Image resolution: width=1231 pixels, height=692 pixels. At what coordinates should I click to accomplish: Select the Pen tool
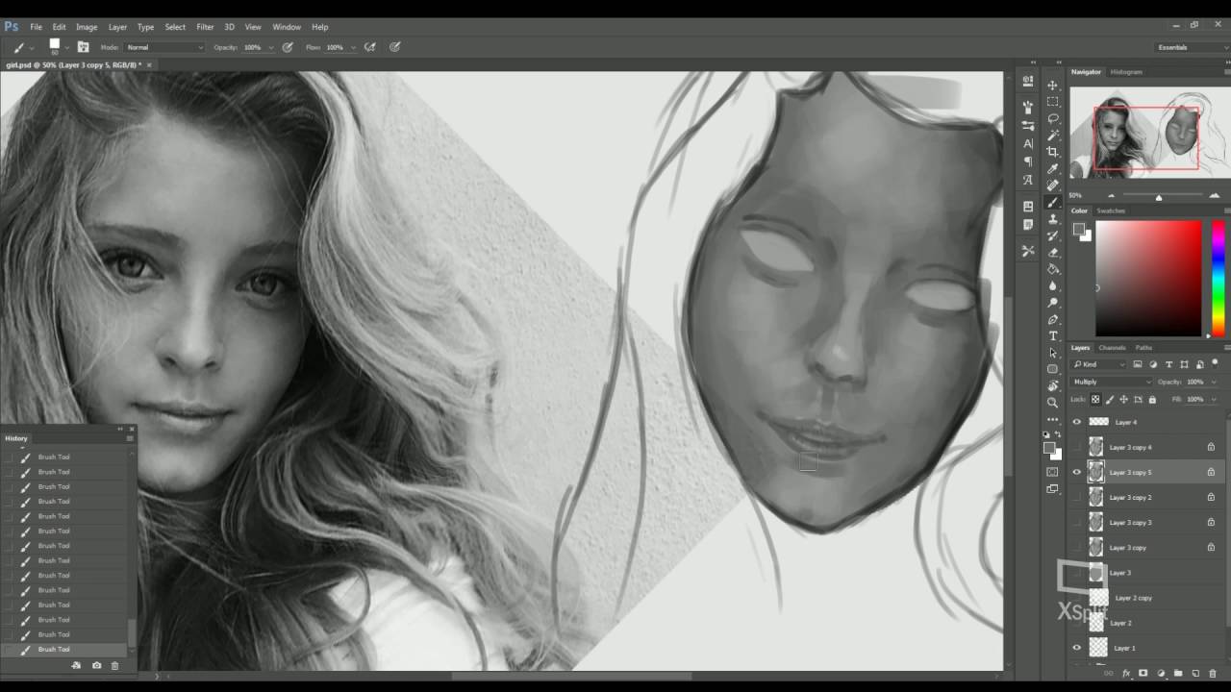(x=1053, y=319)
